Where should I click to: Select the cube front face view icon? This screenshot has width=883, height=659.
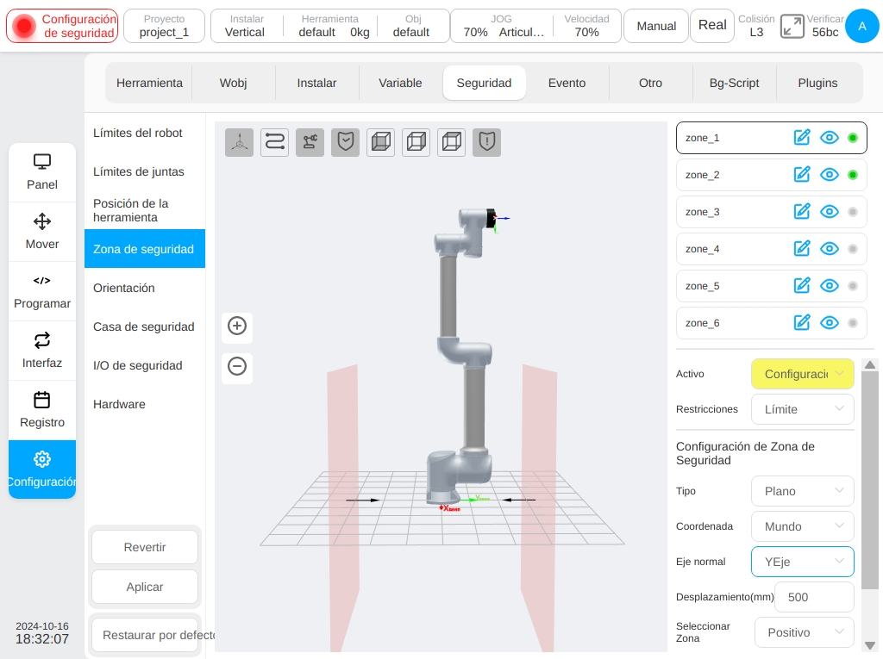(380, 142)
